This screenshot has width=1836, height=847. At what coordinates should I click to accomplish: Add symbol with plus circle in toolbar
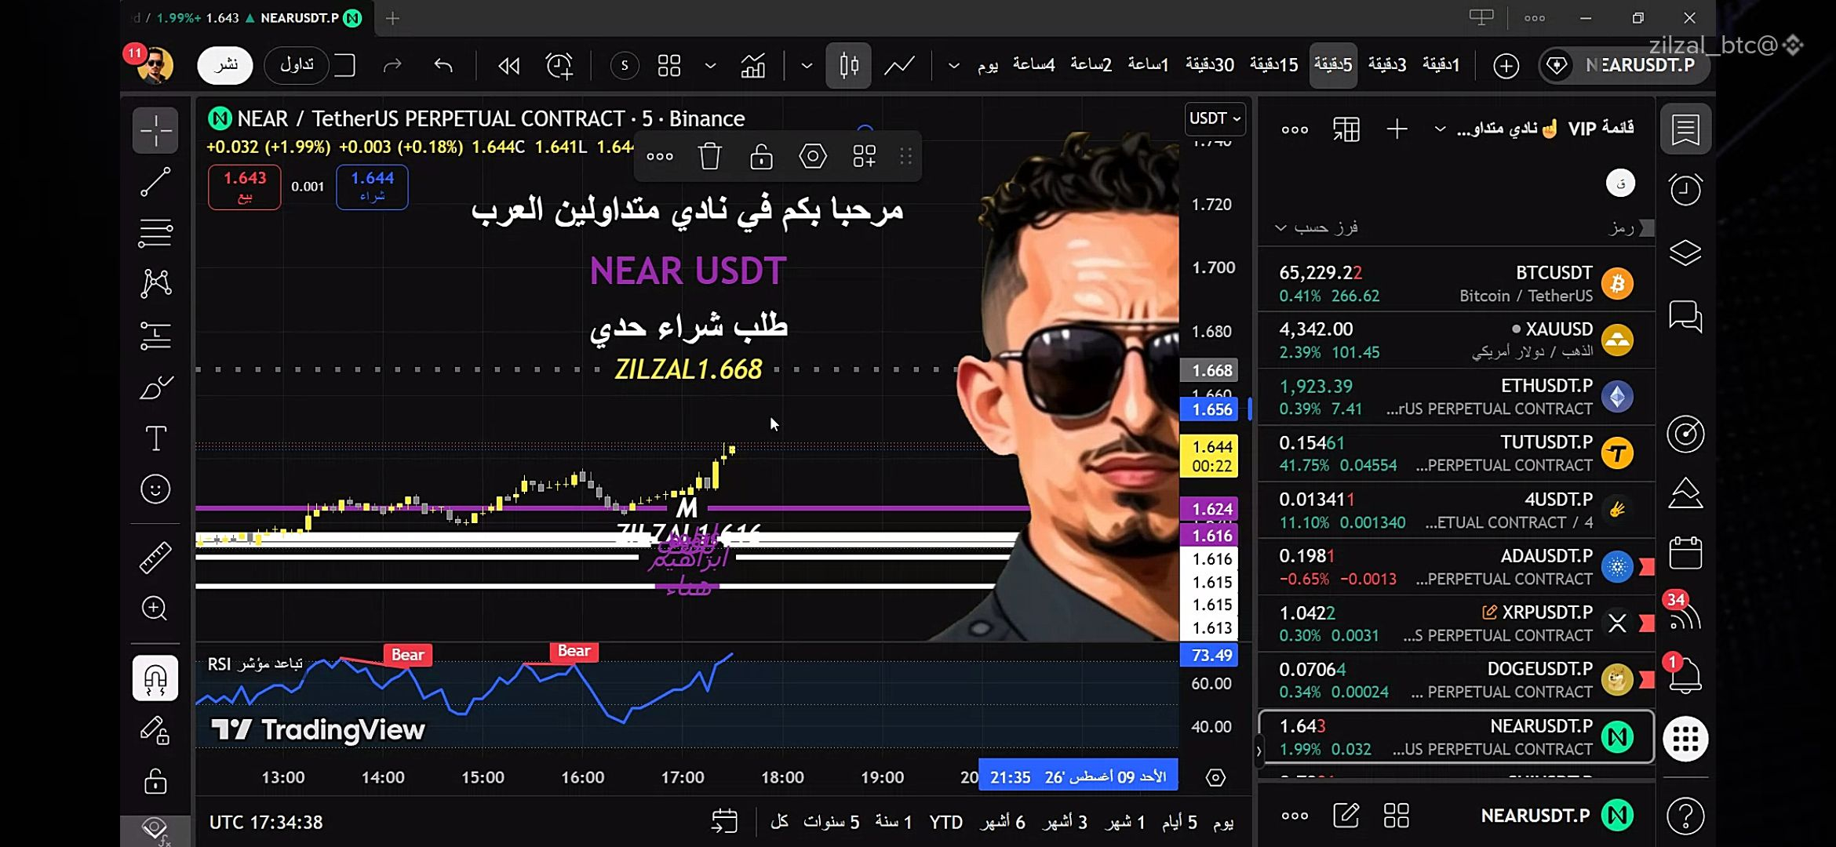(1506, 66)
